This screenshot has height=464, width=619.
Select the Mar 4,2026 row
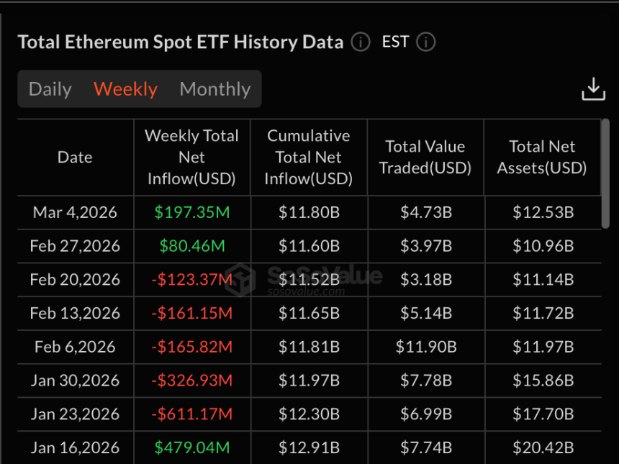coord(75,213)
